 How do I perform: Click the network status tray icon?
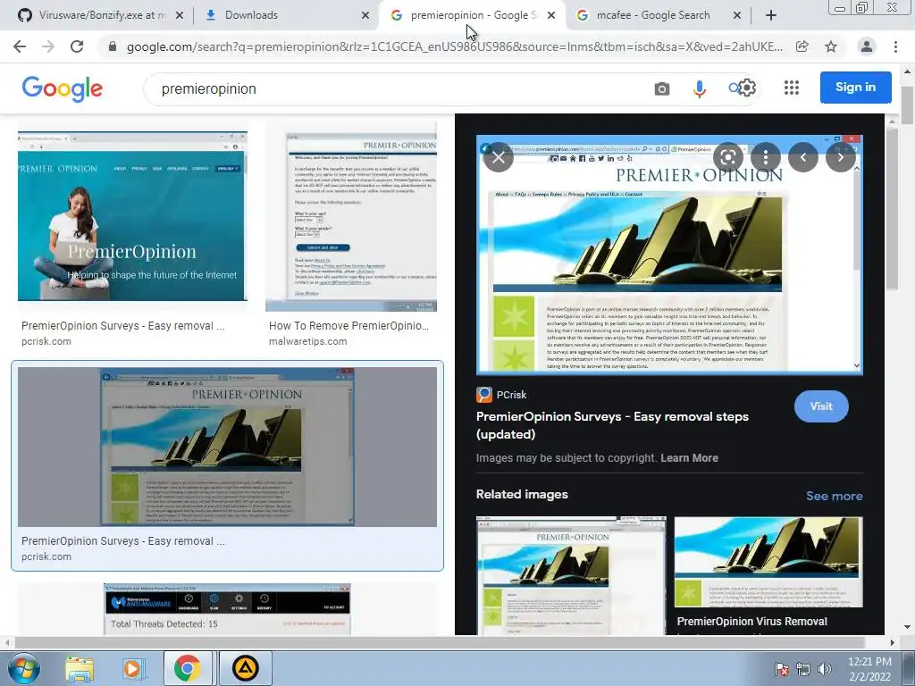pyautogui.click(x=803, y=669)
